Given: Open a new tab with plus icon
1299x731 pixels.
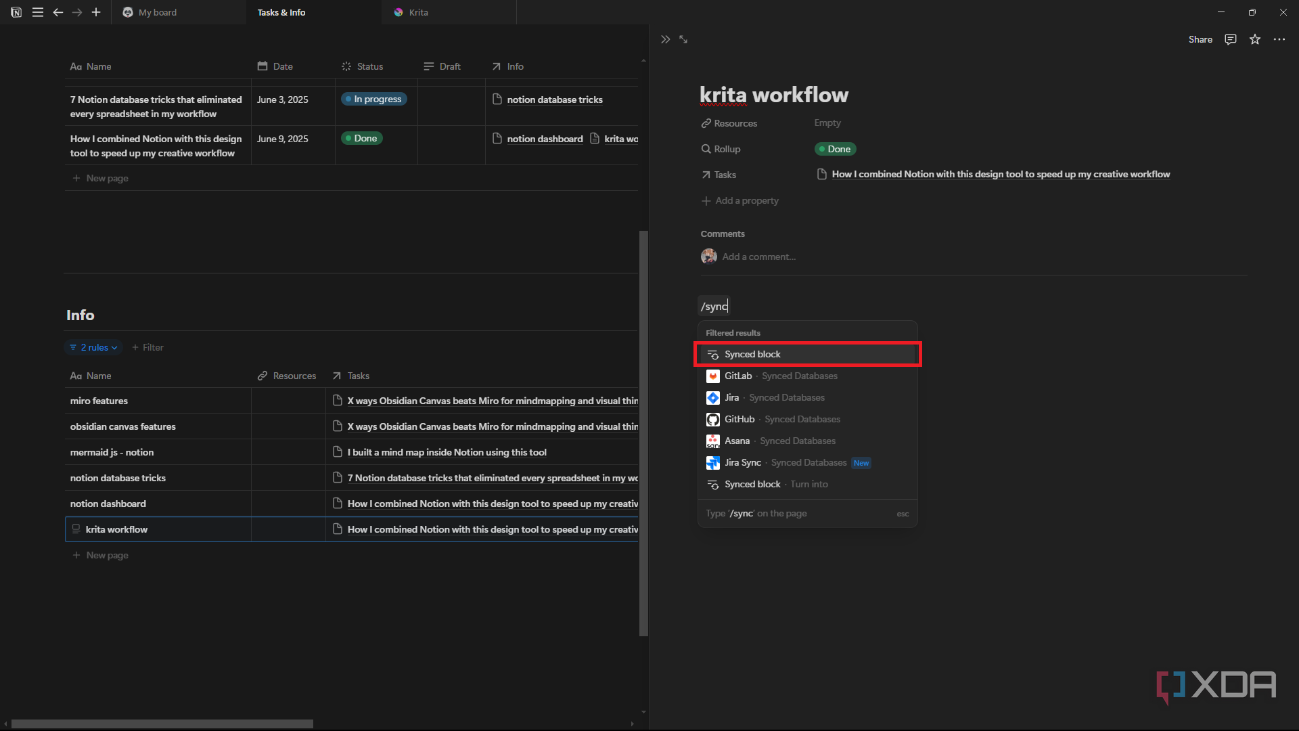Looking at the screenshot, I should [96, 12].
